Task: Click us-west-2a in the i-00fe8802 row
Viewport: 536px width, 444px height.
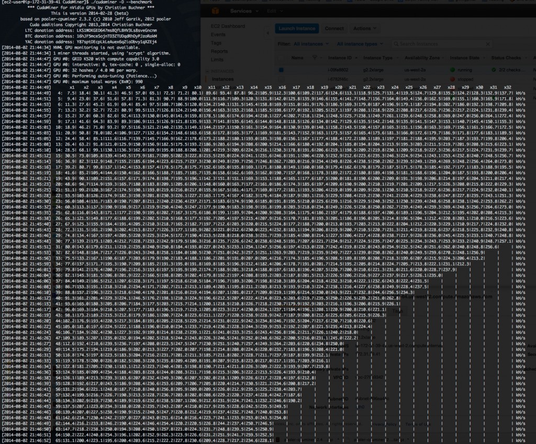Action: (x=415, y=70)
